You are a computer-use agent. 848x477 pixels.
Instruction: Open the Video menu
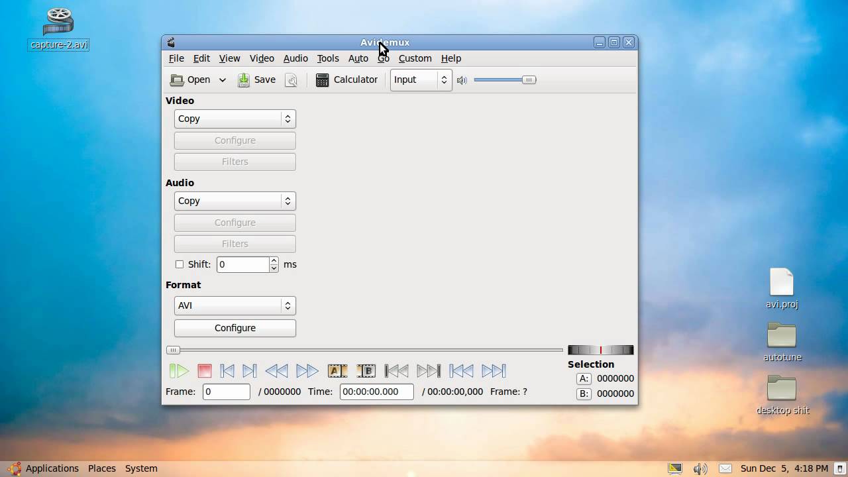[x=262, y=58]
